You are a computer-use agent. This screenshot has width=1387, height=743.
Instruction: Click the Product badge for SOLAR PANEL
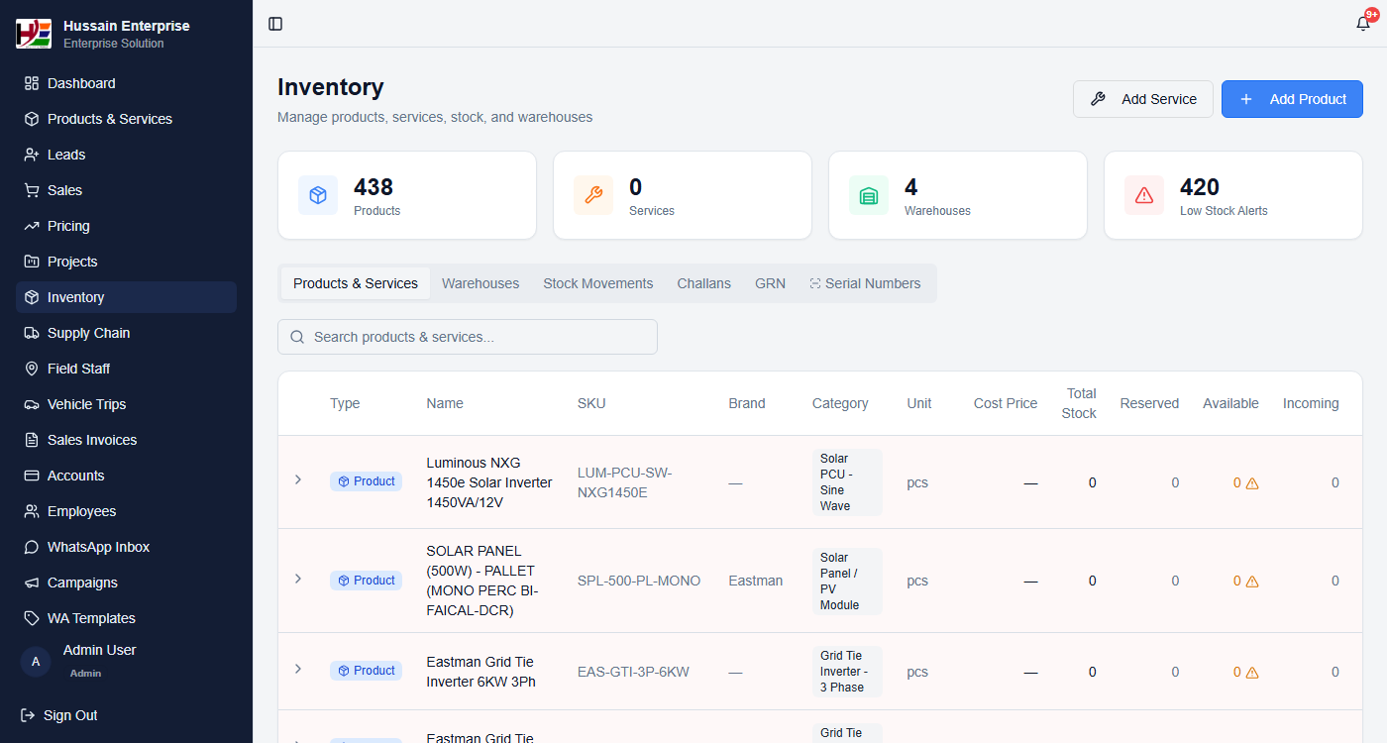pos(366,581)
